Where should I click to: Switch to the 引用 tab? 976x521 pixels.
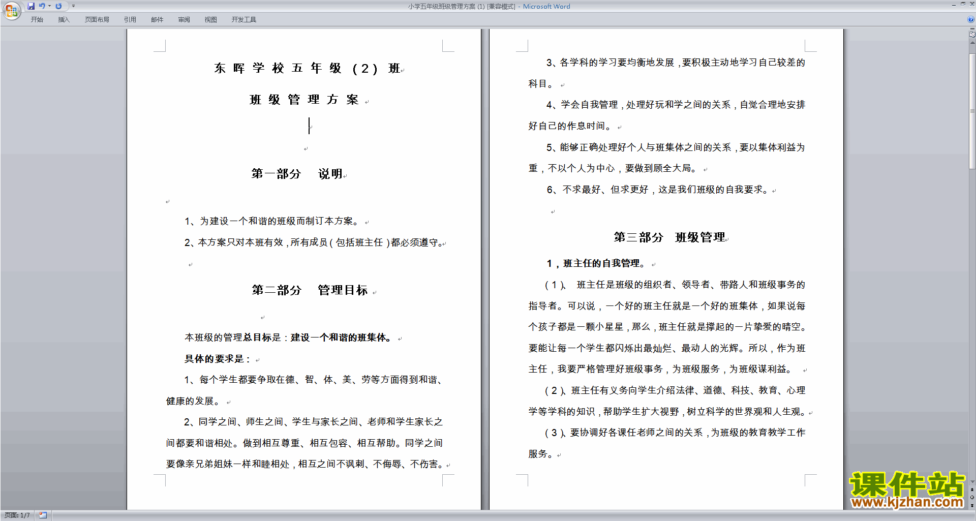pyautogui.click(x=130, y=20)
